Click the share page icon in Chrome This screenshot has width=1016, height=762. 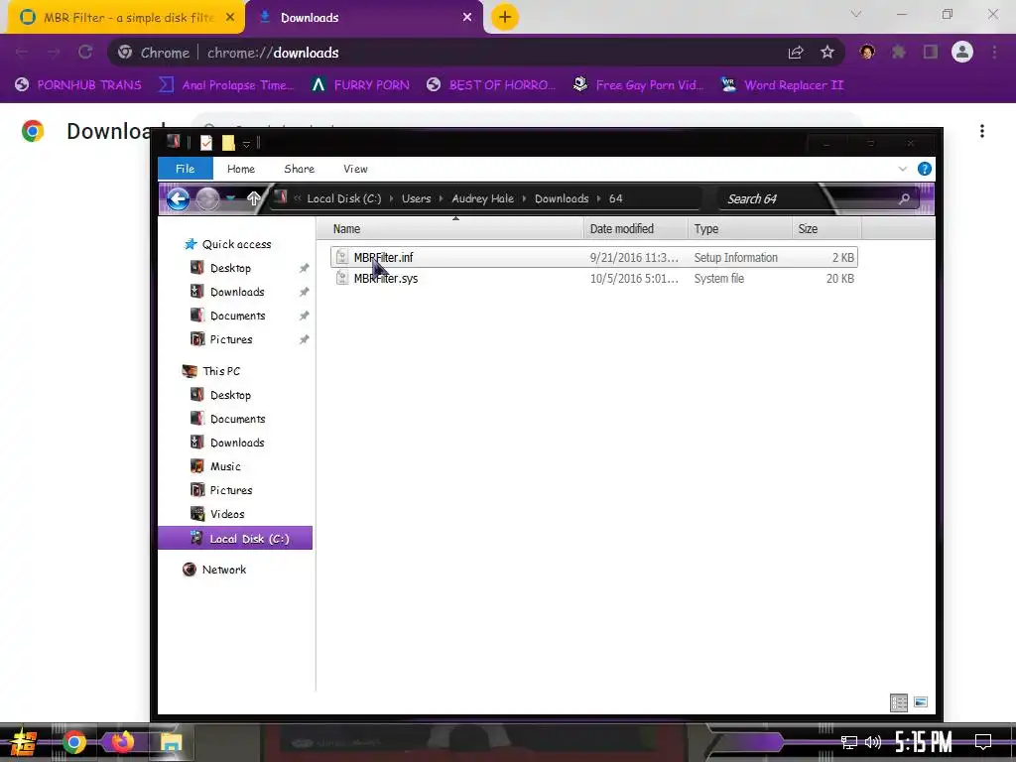coord(796,53)
